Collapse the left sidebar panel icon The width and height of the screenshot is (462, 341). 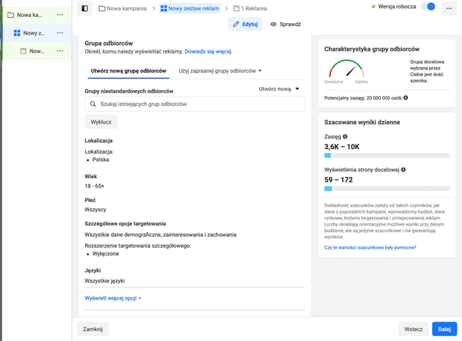tap(84, 8)
